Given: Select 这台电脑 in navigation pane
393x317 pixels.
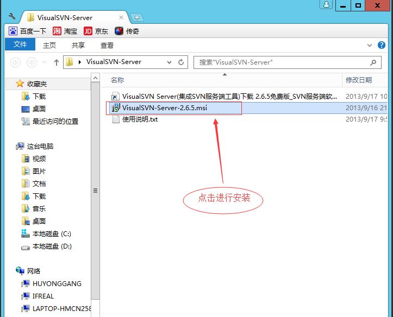Looking at the screenshot, I should [40, 147].
